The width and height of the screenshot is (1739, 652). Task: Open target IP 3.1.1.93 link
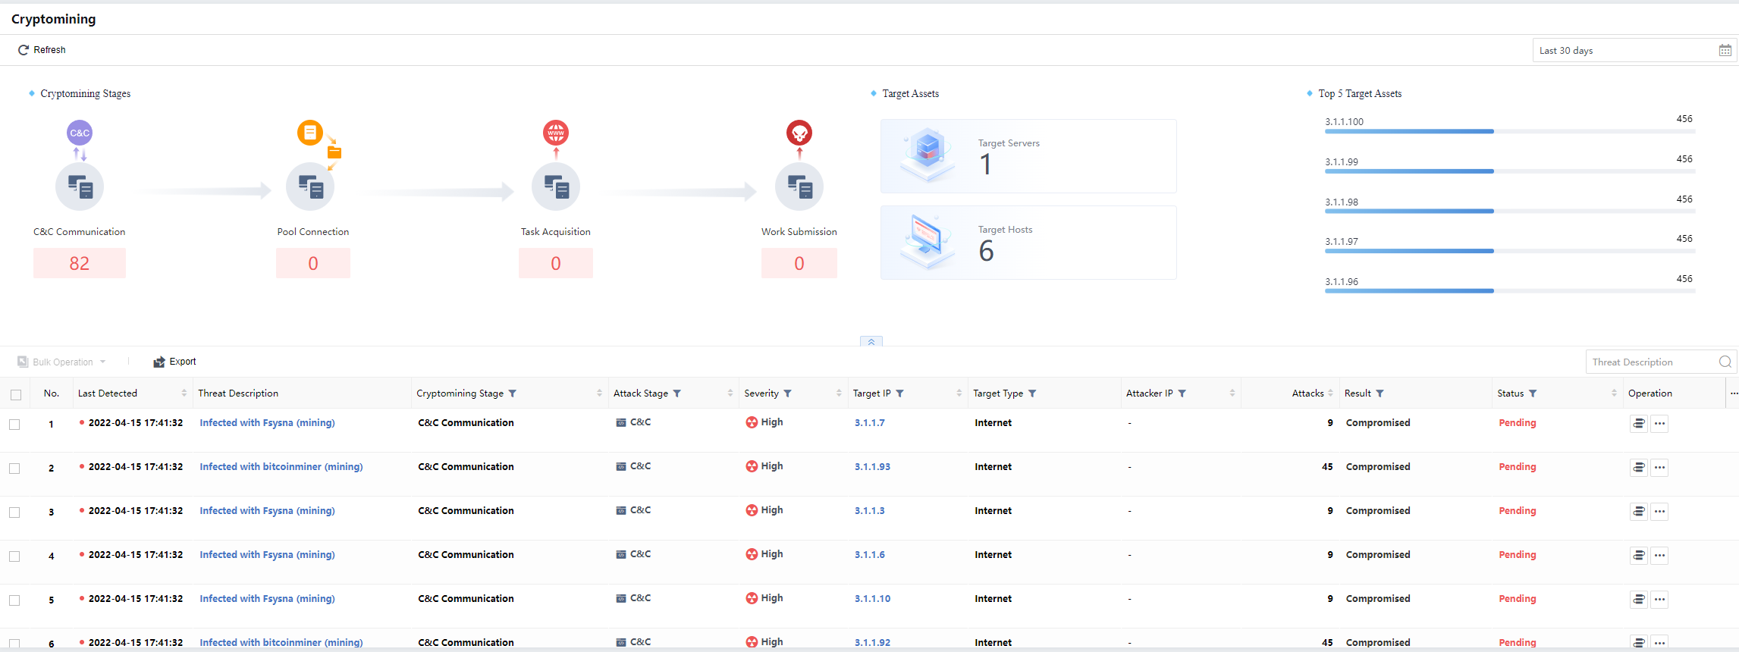(872, 467)
